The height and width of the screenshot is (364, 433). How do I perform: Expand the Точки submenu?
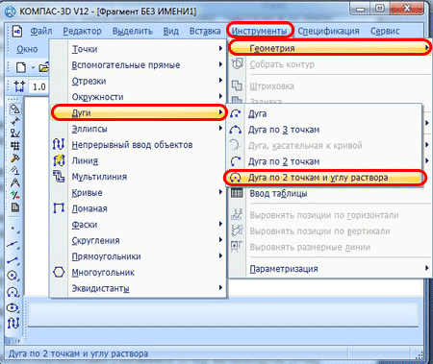tap(139, 49)
